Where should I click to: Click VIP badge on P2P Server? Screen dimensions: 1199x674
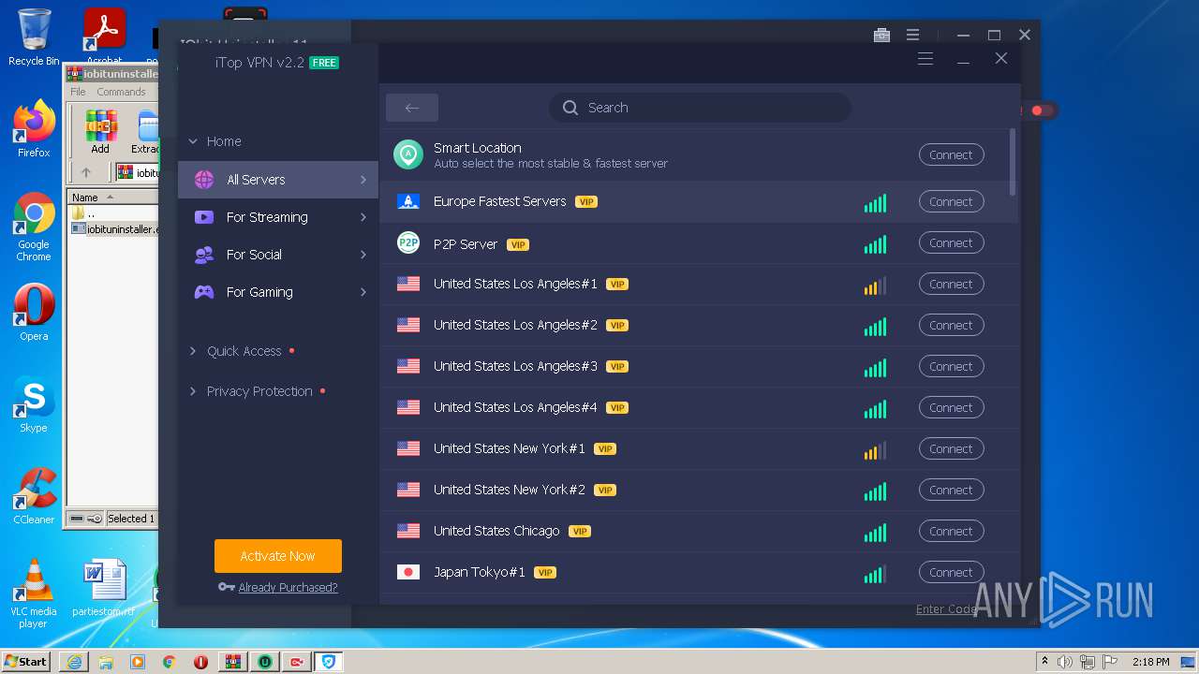pos(518,245)
